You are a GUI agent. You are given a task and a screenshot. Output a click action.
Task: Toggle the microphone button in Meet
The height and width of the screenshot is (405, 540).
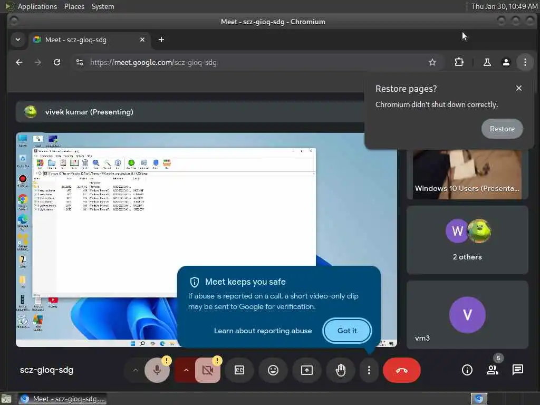(x=157, y=370)
